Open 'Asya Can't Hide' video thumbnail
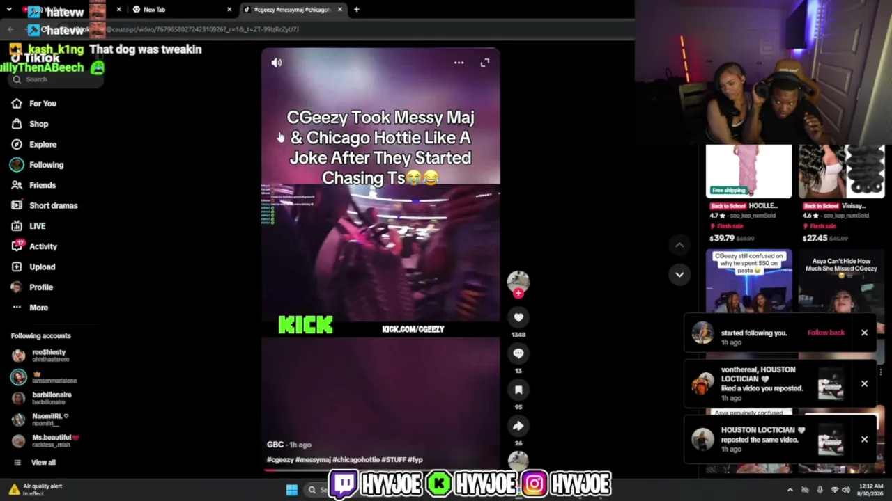The height and width of the screenshot is (501, 892). pyautogui.click(x=841, y=281)
